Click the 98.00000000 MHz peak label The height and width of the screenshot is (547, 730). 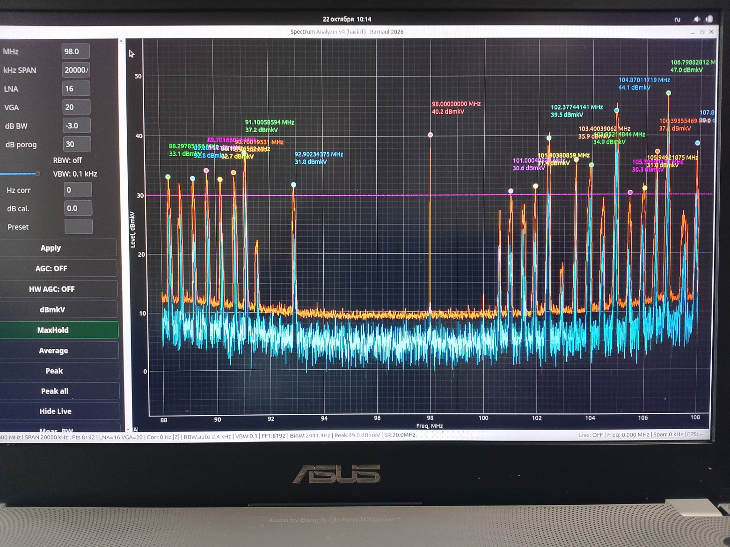456,104
